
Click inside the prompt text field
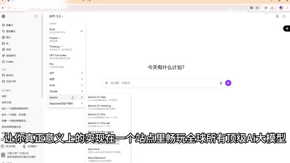(x=164, y=83)
